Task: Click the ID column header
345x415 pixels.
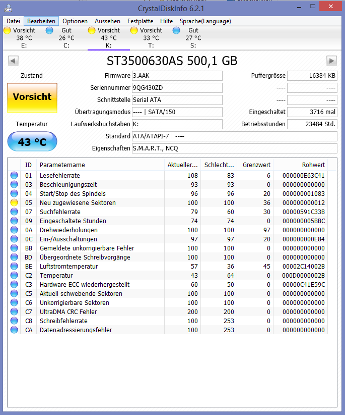Action: [29, 165]
